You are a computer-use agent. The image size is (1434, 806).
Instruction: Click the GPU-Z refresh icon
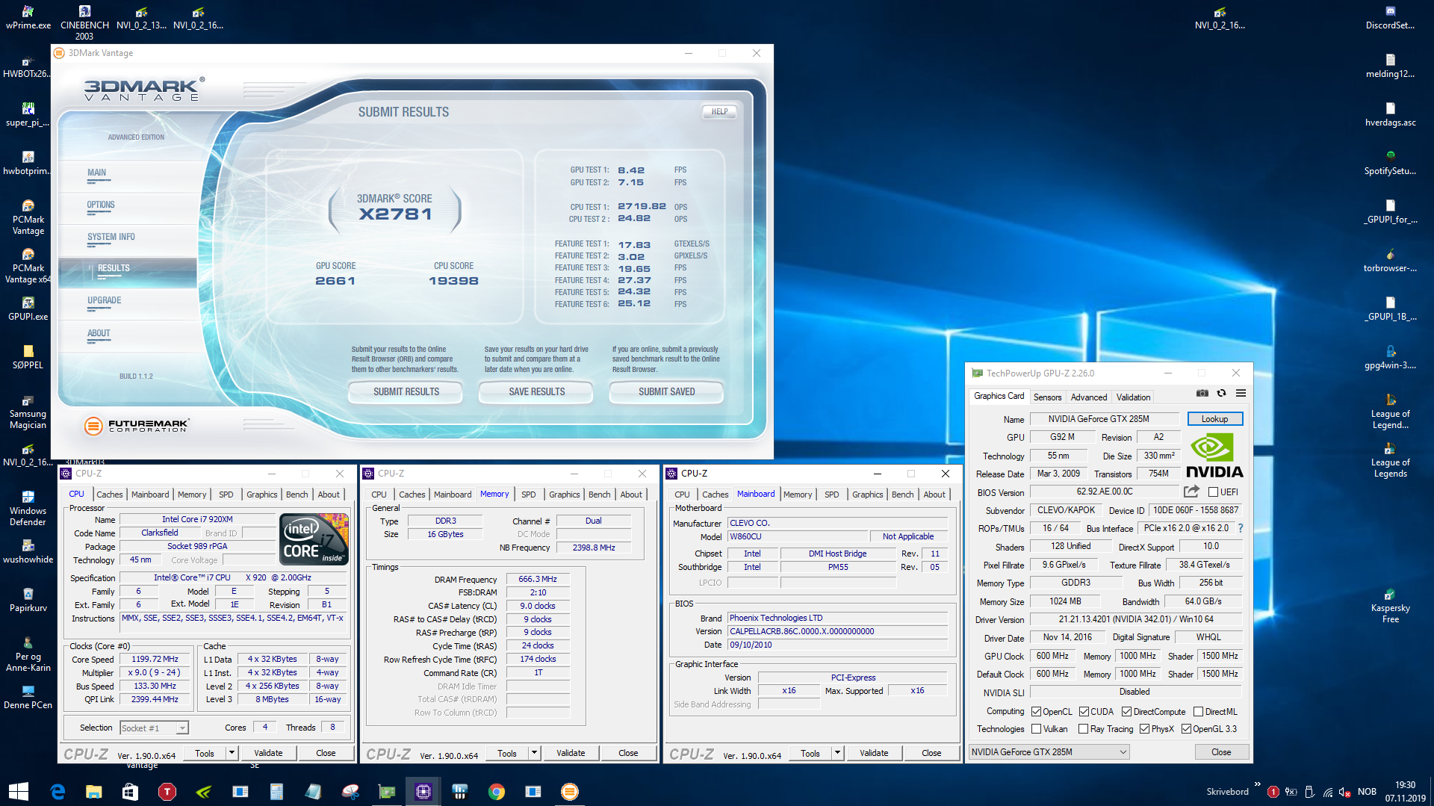pyautogui.click(x=1221, y=393)
